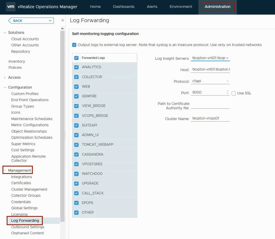This screenshot has height=239, width=275.
Task: Collapse the Solutions section
Action: pyautogui.click(x=5, y=33)
